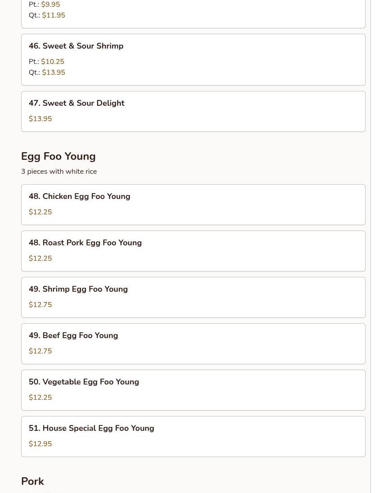Select Sweet & Sour Shrimp quart price $13.95
Image resolution: width=380 pixels, height=493 pixels.
tap(54, 72)
